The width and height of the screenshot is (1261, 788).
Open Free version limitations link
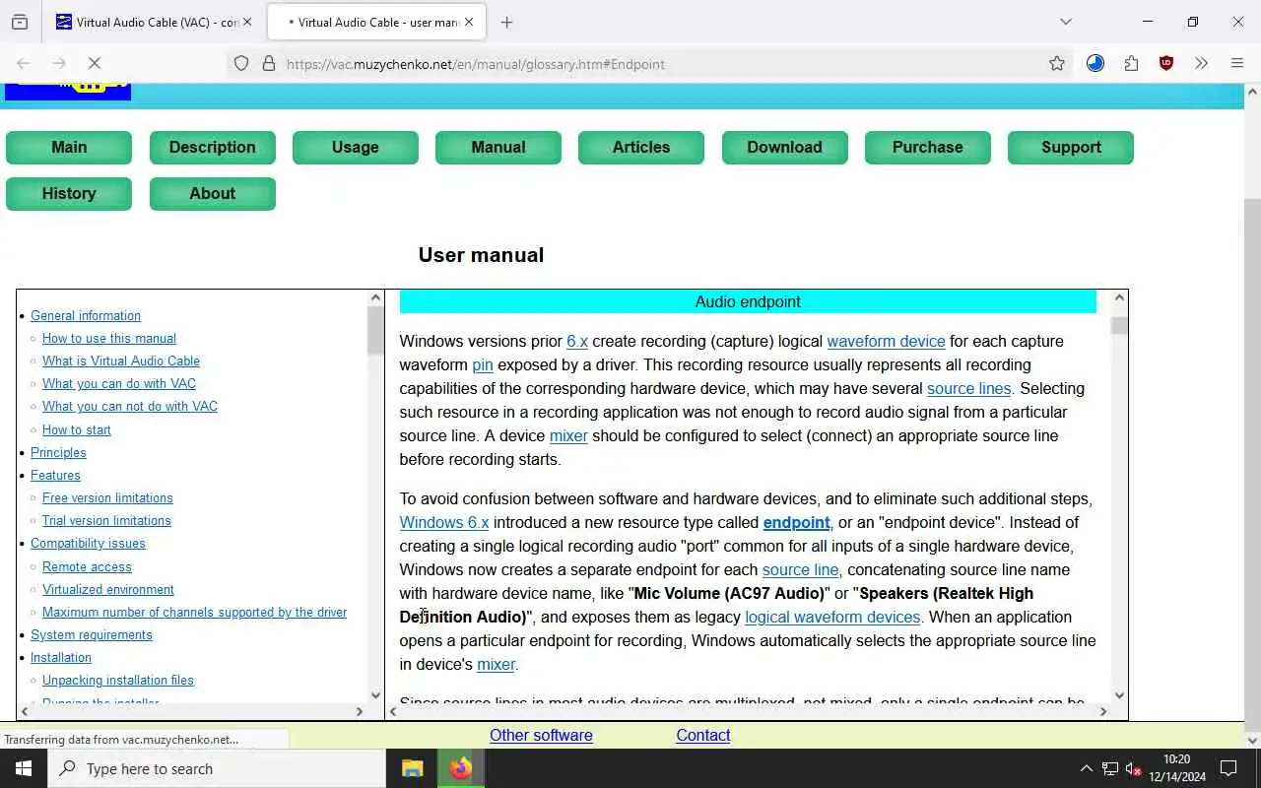(107, 497)
